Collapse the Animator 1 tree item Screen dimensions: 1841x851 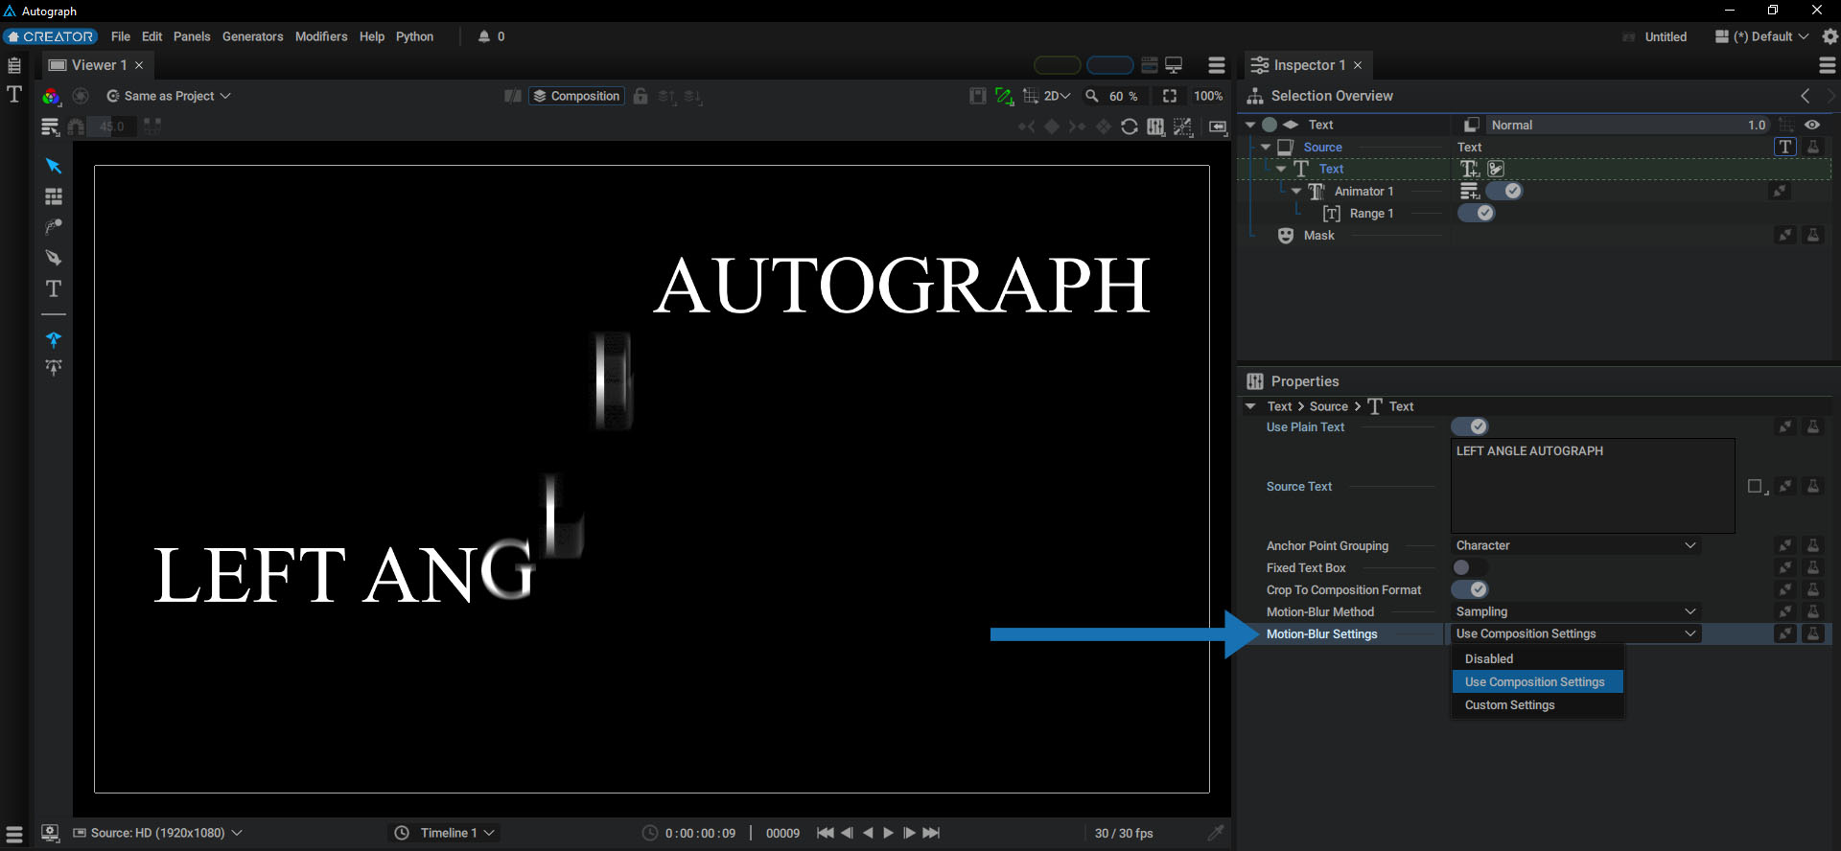(x=1296, y=191)
